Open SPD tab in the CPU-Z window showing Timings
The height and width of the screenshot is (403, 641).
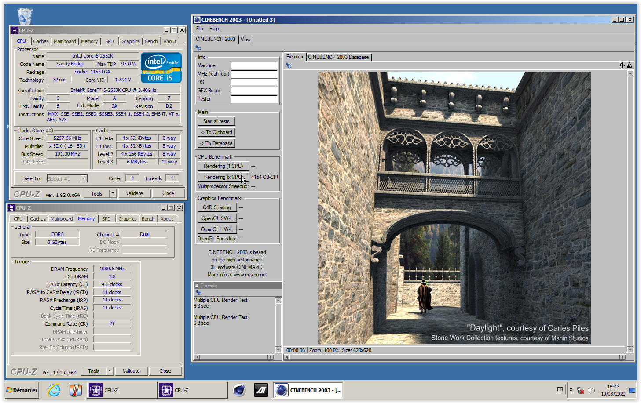click(106, 219)
